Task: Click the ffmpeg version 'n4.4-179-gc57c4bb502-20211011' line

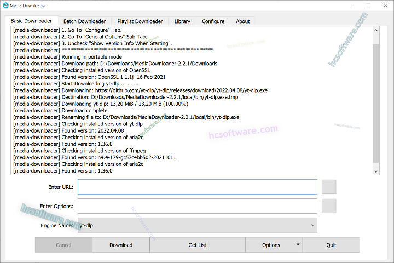Action: pyautogui.click(x=95, y=158)
